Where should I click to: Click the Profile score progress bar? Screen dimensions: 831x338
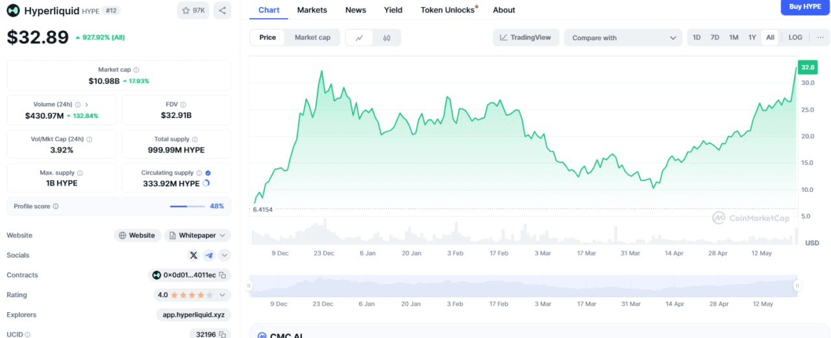pyautogui.click(x=188, y=206)
